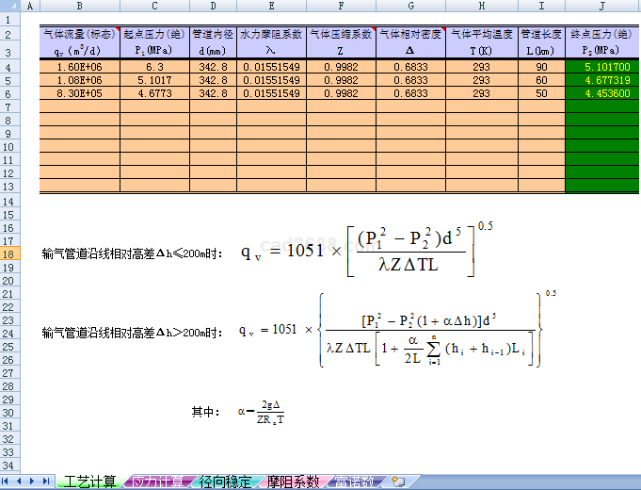The image size is (641, 490).
Task: Select column E header
Action: pos(271,7)
